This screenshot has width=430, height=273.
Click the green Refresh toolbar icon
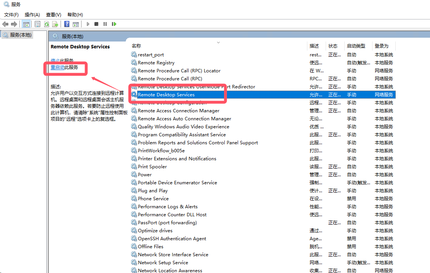[46, 24]
